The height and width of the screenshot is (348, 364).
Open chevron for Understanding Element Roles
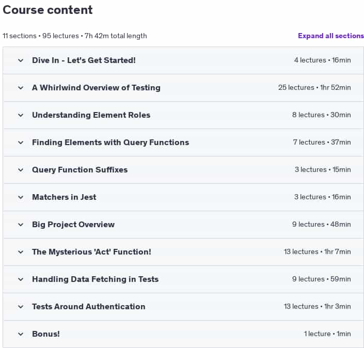(21, 115)
